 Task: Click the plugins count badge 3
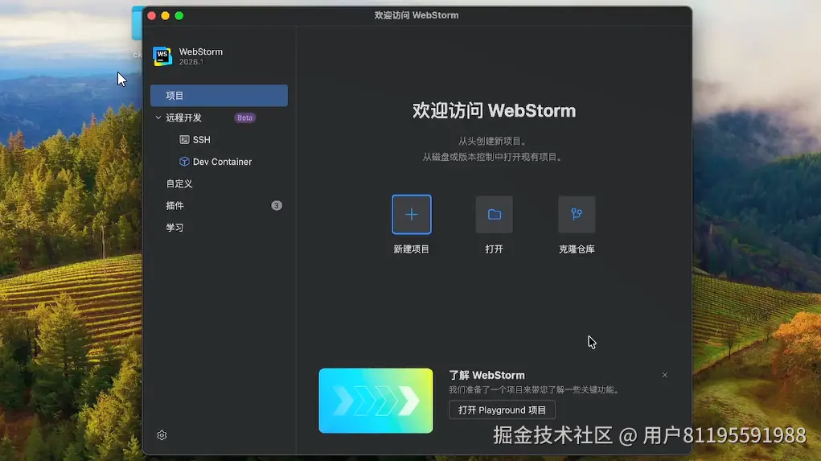[277, 205]
